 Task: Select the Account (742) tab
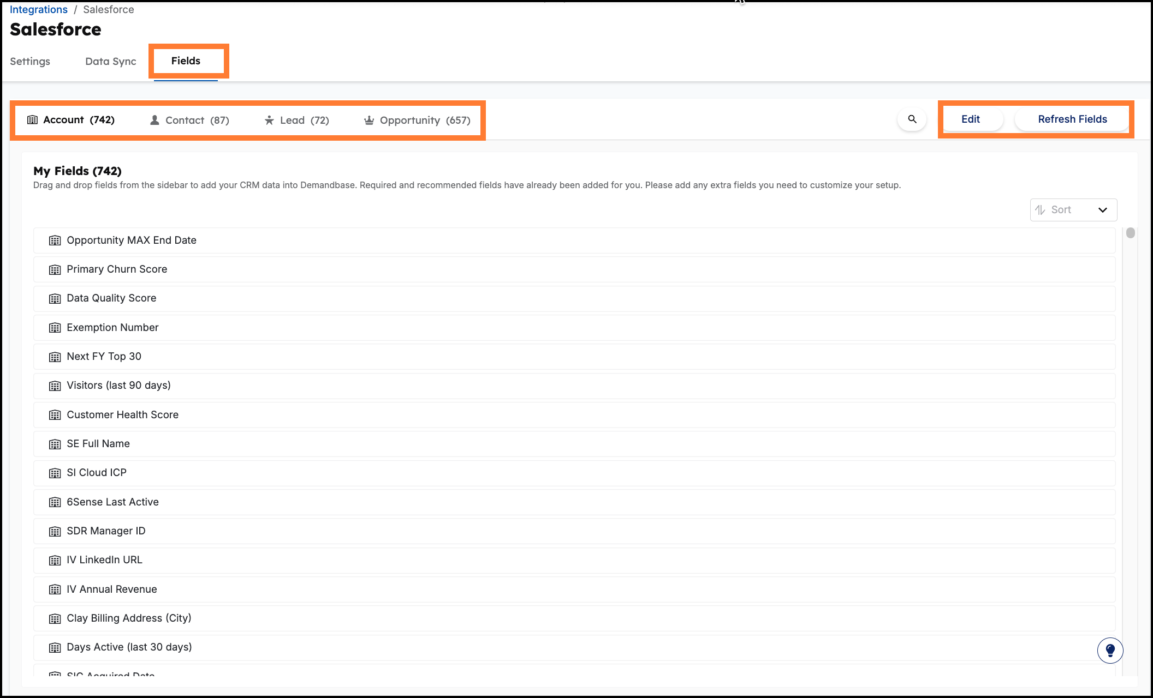click(x=71, y=120)
